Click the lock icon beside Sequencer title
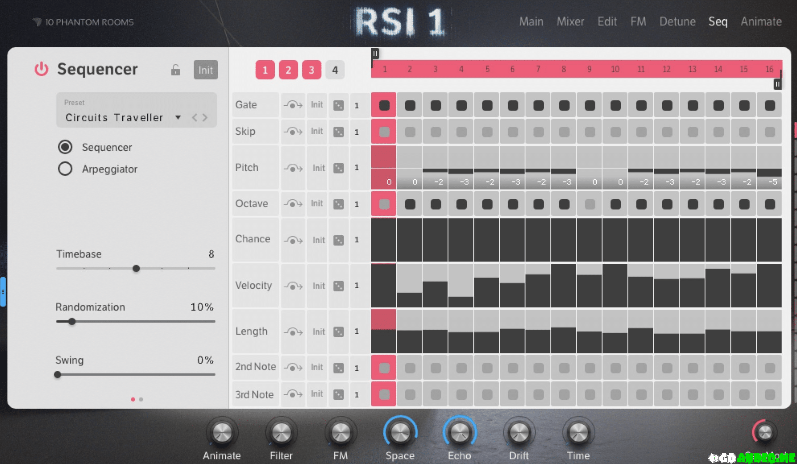 [175, 70]
